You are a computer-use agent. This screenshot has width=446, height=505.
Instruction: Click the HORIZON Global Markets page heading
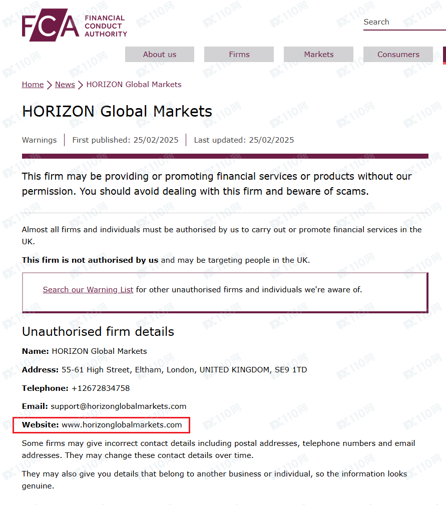coord(117,111)
